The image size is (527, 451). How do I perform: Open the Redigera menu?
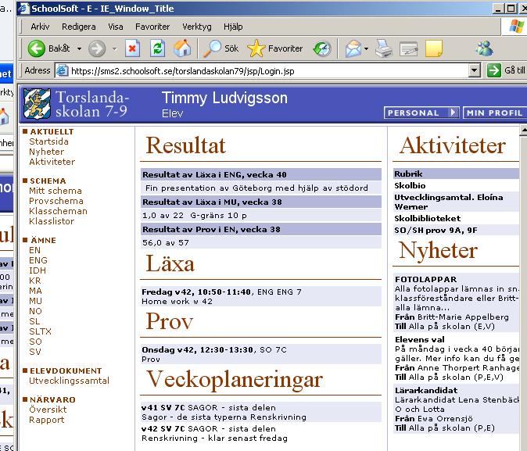click(79, 27)
